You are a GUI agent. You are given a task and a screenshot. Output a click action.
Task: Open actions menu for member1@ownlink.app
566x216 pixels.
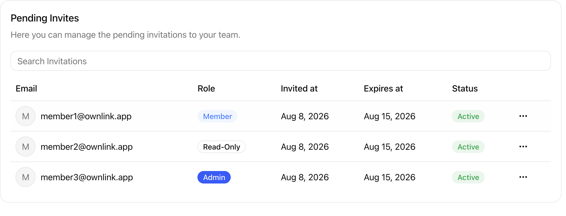[x=523, y=116]
